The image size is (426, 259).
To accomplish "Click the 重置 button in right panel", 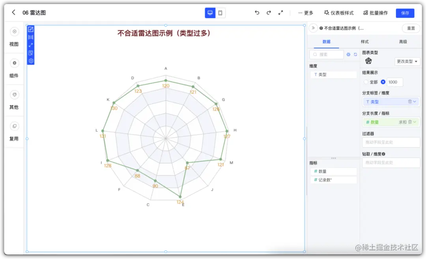I will [410, 28].
